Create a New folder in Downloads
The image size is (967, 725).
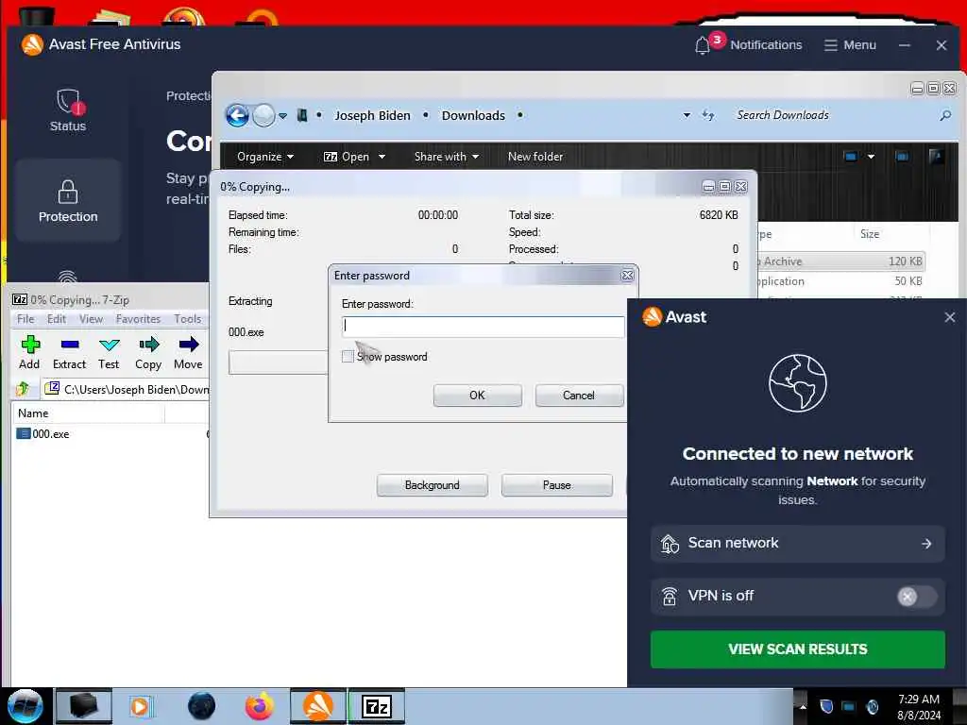coord(535,157)
